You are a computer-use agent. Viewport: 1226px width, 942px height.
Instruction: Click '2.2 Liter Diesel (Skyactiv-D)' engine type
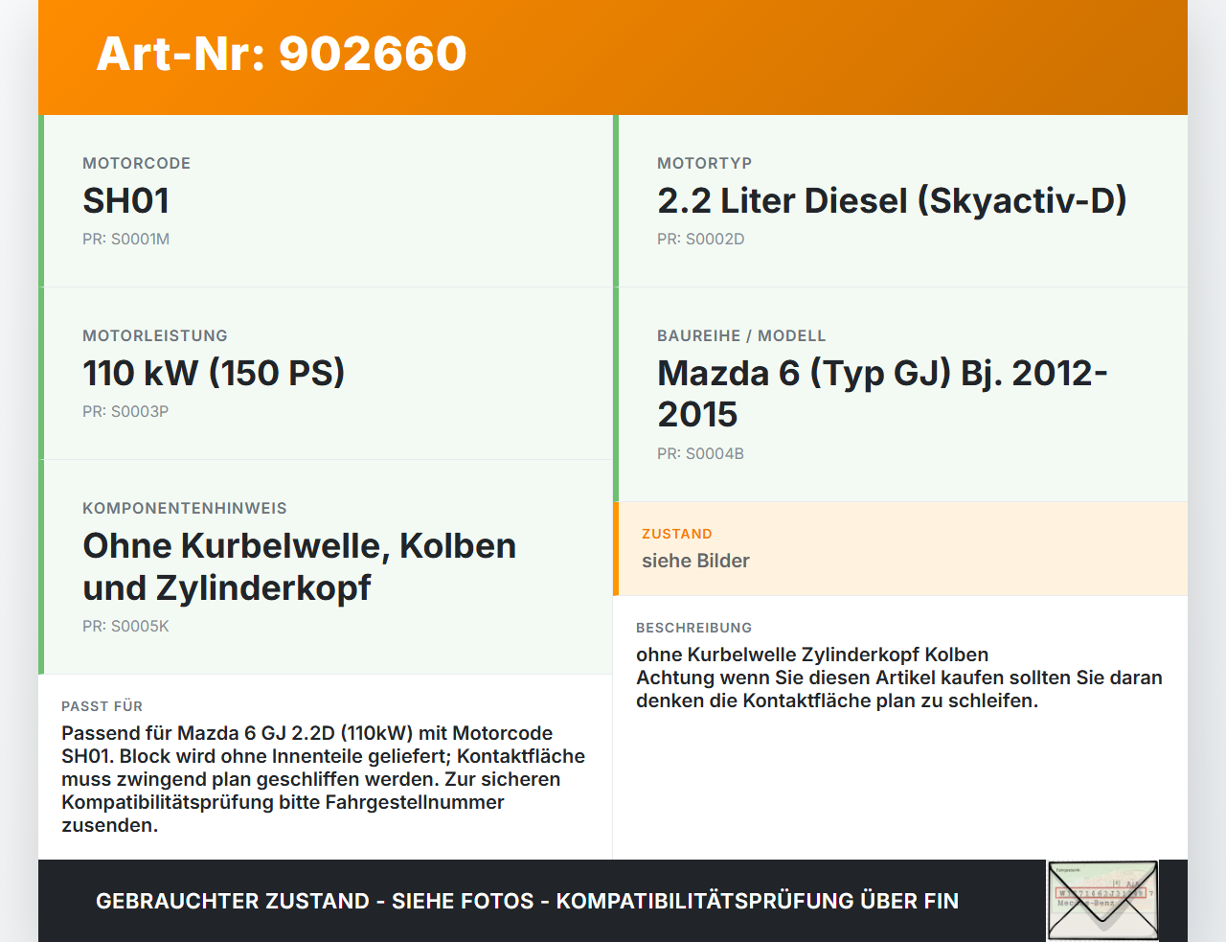tap(892, 201)
